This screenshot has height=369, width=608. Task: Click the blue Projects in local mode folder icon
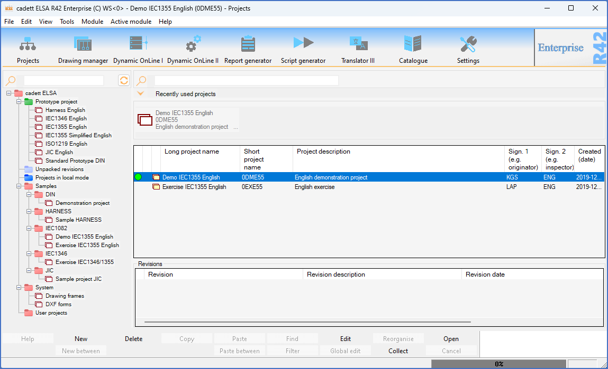29,177
